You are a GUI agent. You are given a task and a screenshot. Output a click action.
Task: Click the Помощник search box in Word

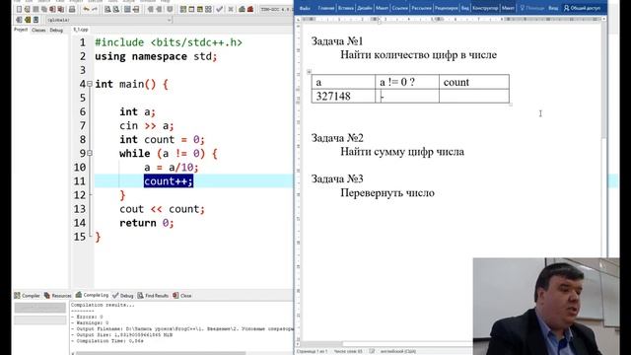[531, 8]
